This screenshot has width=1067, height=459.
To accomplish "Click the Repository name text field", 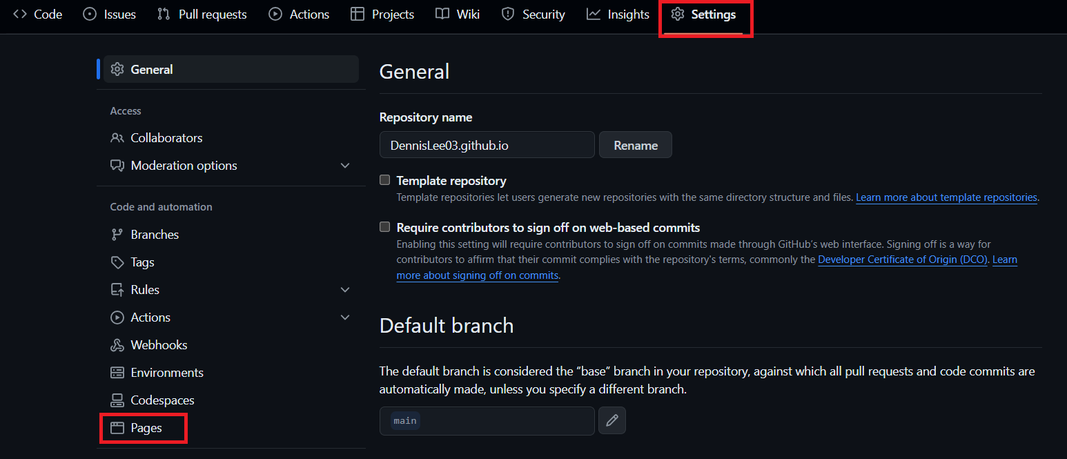I will (487, 145).
